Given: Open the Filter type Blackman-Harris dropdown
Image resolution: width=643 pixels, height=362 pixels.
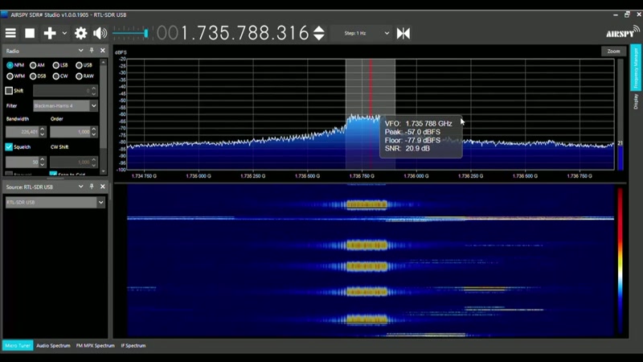Looking at the screenshot, I should coord(65,106).
